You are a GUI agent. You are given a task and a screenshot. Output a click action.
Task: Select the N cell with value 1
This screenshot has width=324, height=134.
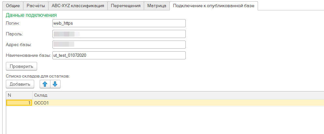click(19, 103)
